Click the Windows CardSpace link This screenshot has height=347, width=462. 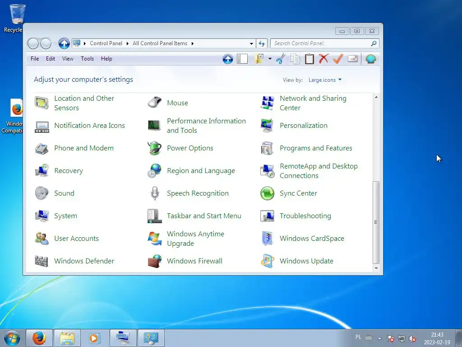[x=312, y=239]
